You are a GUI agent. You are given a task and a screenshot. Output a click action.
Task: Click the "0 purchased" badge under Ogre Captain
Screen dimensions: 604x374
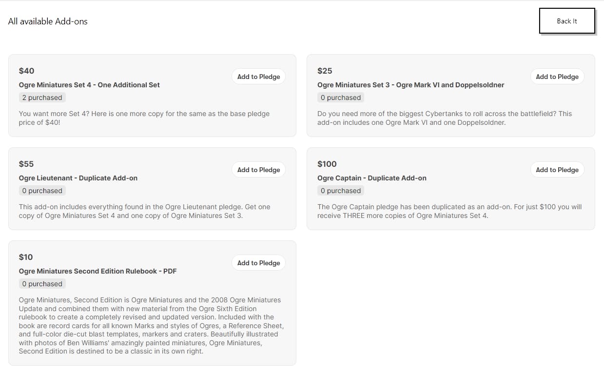tap(340, 191)
